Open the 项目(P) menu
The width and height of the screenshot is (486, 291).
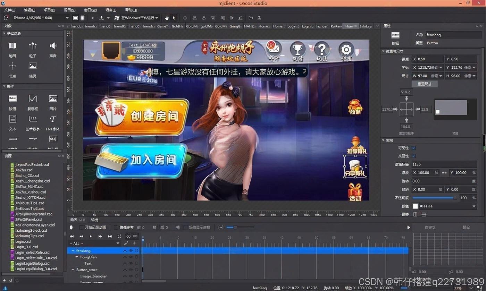tap(50, 10)
